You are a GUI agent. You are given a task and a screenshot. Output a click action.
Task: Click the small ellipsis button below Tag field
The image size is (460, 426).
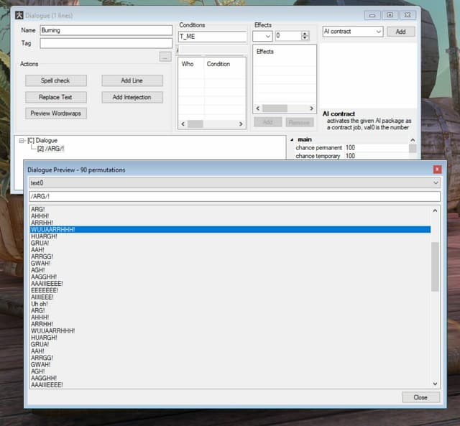coord(165,57)
